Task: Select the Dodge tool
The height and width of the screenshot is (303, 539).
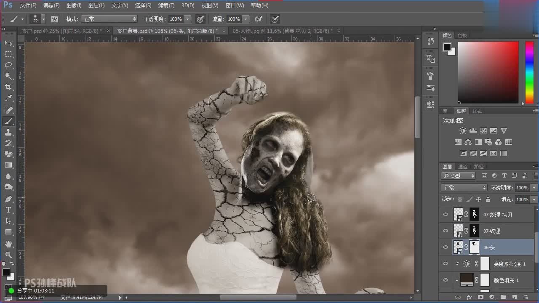Action: pos(8,187)
